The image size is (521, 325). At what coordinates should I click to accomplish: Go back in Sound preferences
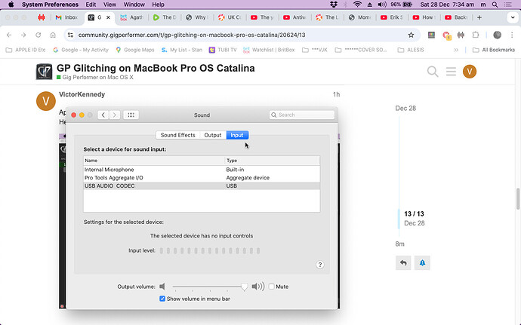[103, 115]
